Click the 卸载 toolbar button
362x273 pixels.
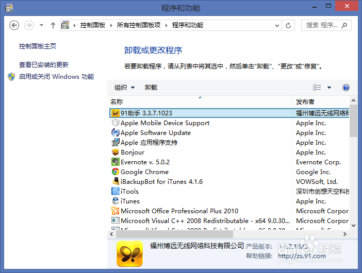151,88
